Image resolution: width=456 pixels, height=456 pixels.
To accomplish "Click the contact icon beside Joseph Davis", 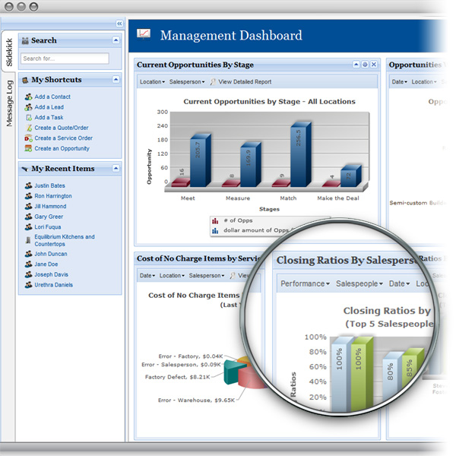I will click(28, 274).
